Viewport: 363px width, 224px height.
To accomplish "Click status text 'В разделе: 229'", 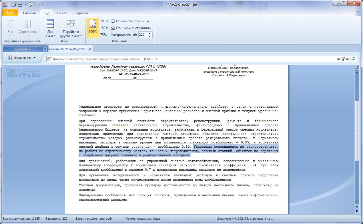I will 56,219.
